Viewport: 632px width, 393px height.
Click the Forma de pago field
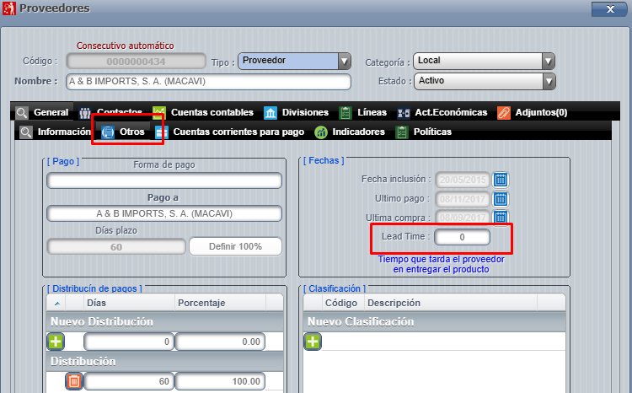pyautogui.click(x=164, y=180)
